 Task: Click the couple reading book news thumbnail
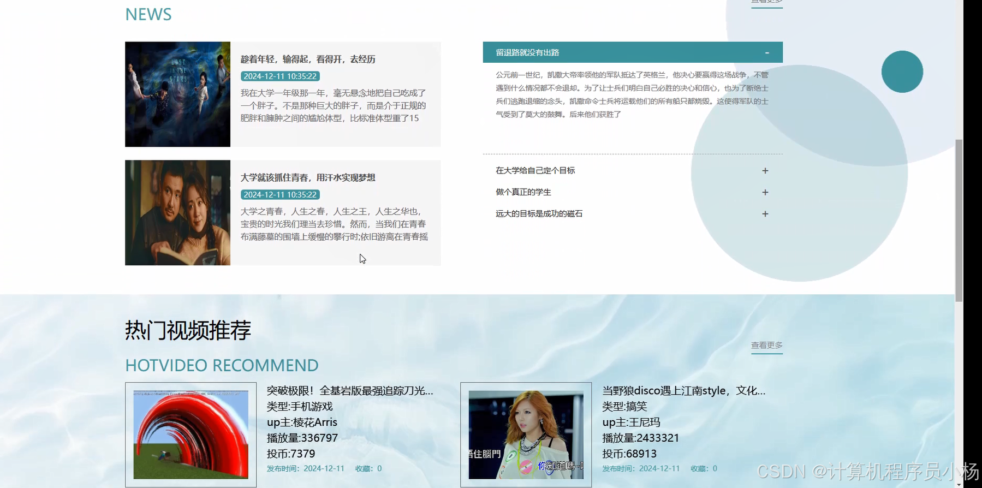(x=177, y=213)
